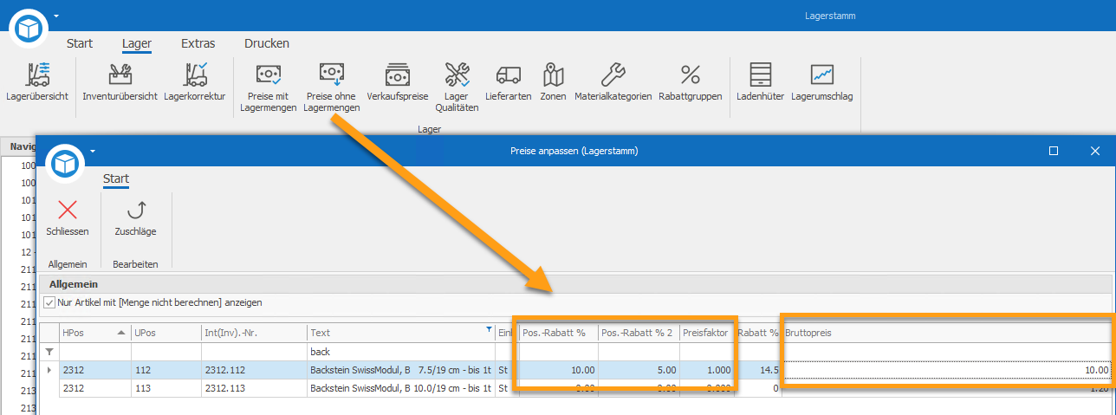Close the Preise anpassen window
The image size is (1116, 415).
point(1094,151)
